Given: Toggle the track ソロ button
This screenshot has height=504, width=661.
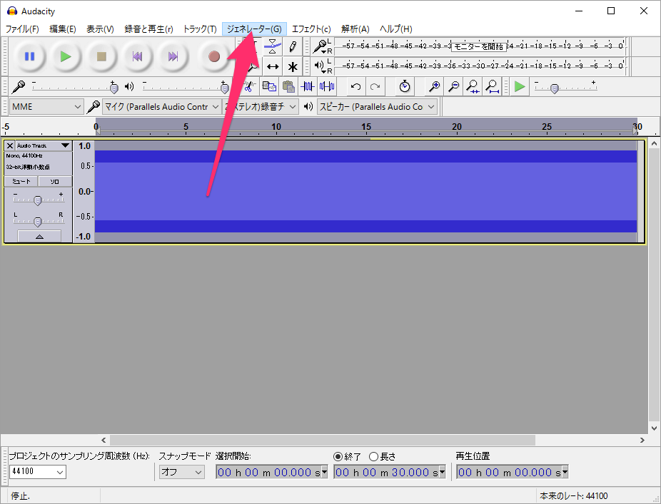Looking at the screenshot, I should (x=55, y=182).
